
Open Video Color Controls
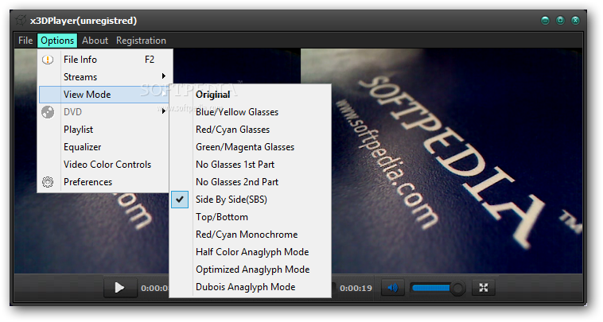104,165
